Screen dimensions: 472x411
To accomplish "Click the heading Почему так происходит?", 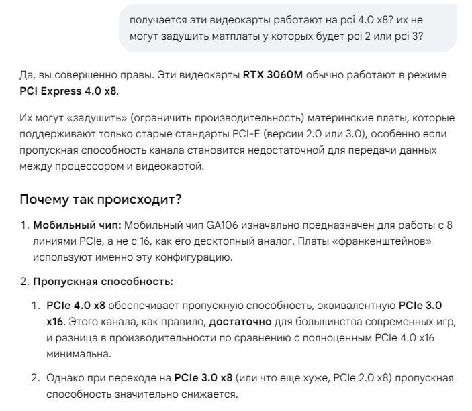I will pos(101,199).
